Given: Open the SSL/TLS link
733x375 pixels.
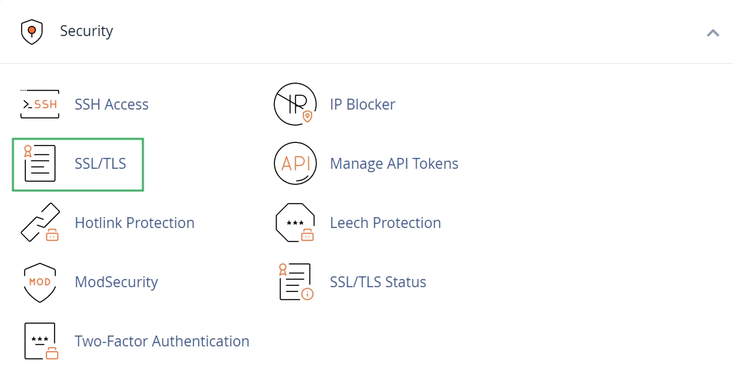Looking at the screenshot, I should click(x=100, y=163).
